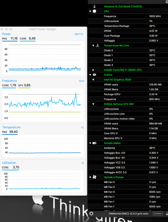Click the Power graph in Intel Power Gadget
Screen dimensions: 168x222
43,58
